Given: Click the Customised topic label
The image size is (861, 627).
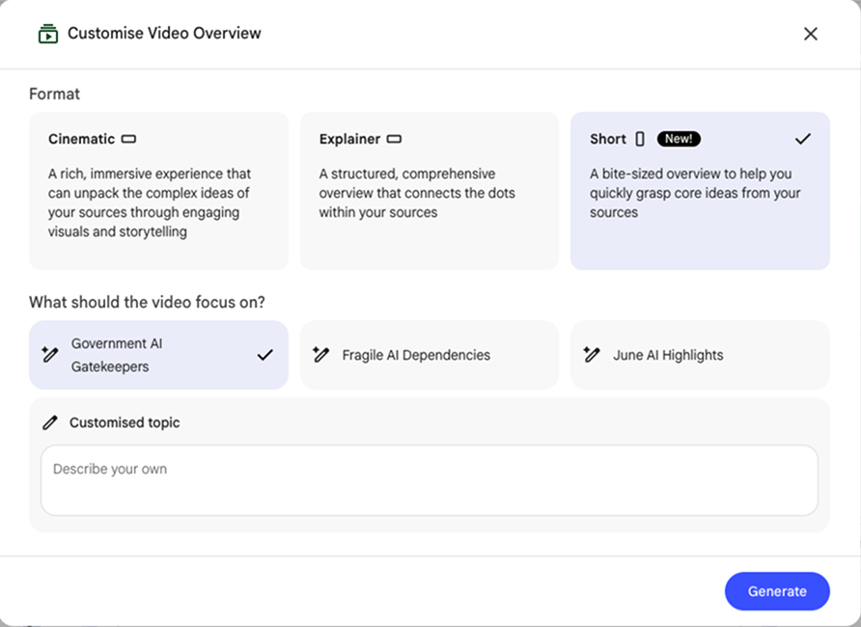Looking at the screenshot, I should tap(125, 423).
